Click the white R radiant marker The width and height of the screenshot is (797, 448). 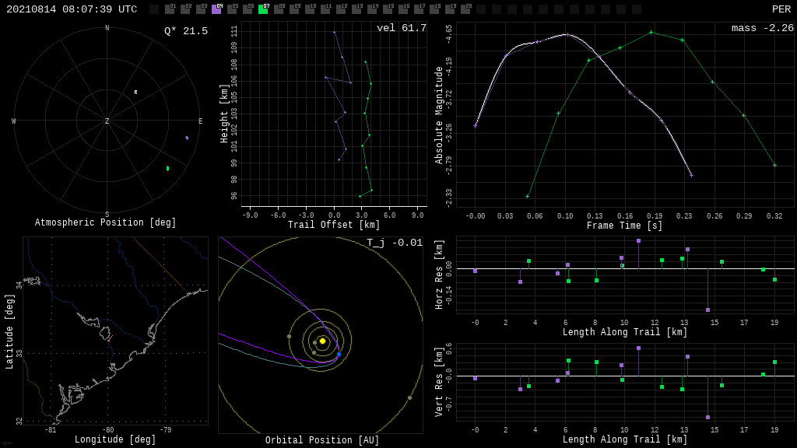coord(135,93)
